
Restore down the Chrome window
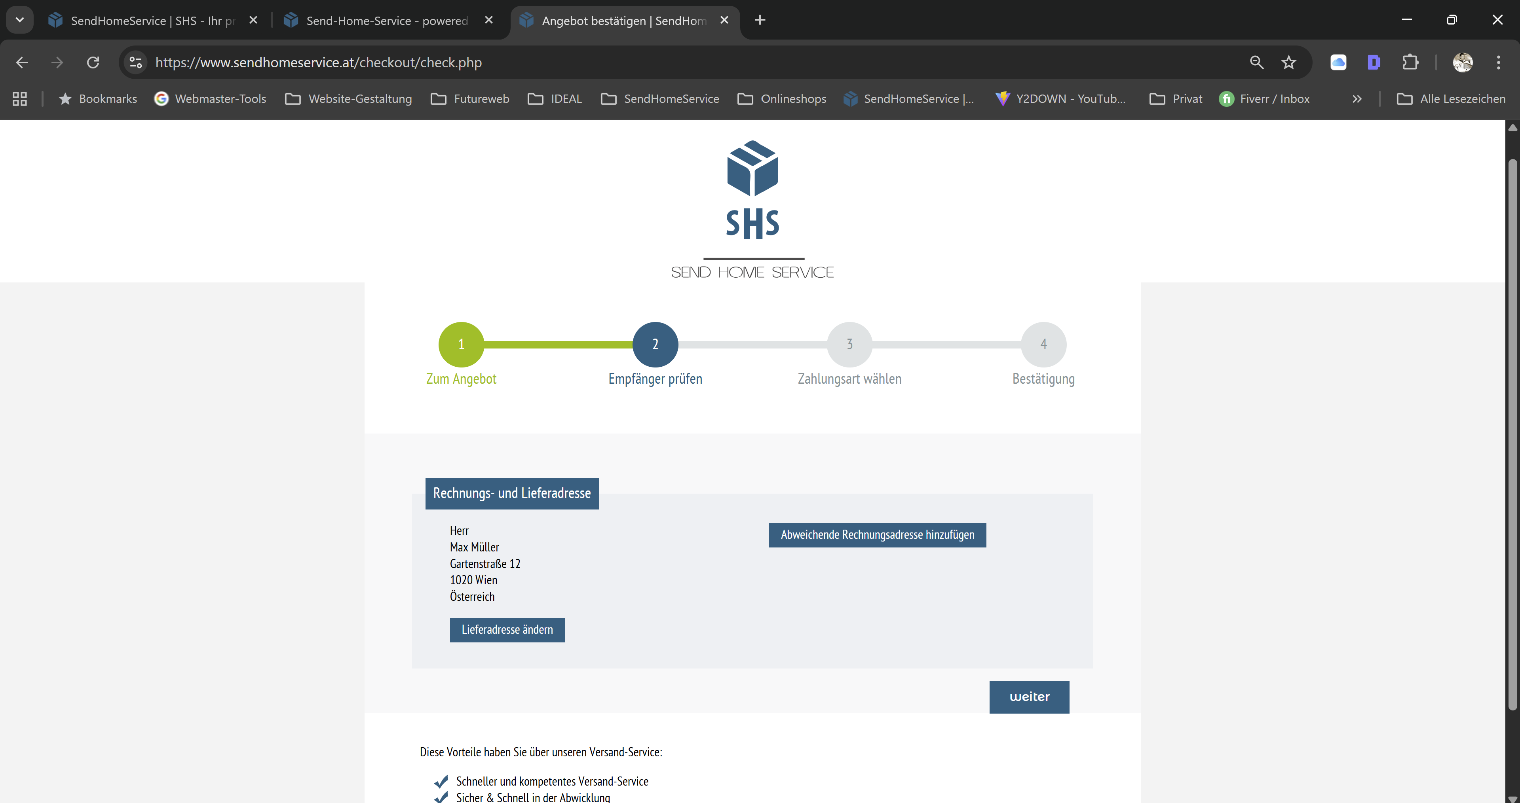1452,19
